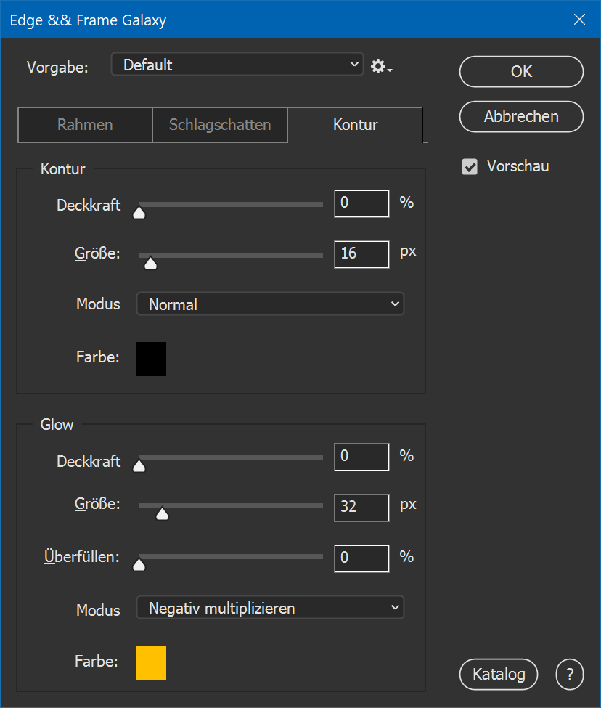Screen dimensions: 601x708
Task: Click the Glow Größe value field
Action: tap(361, 506)
